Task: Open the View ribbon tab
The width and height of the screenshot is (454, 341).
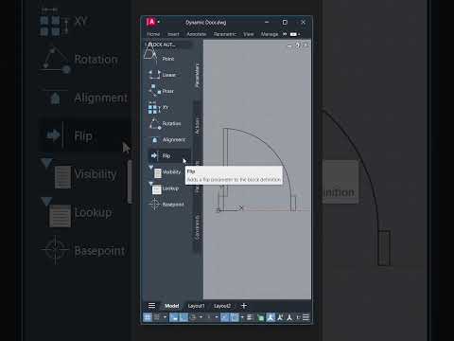Action: point(249,34)
